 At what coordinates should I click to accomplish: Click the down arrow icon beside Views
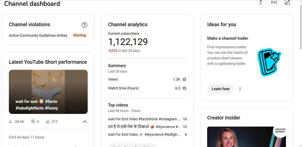tap(184, 79)
